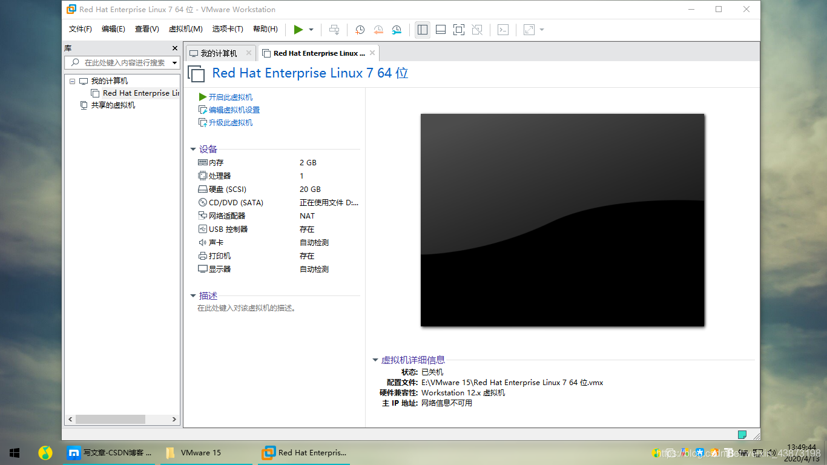The image size is (827, 465).
Task: Open the power options dropdown arrow beside play
Action: 311,29
